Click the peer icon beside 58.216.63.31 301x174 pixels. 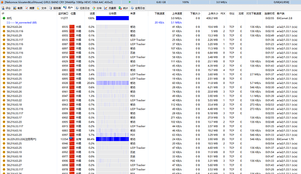pos(4,70)
